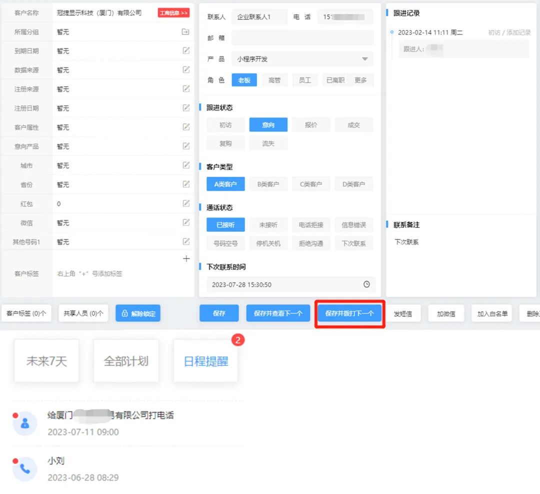Click the red phone icon next to 小刘
Screen dimensions: 540x494
[24, 469]
